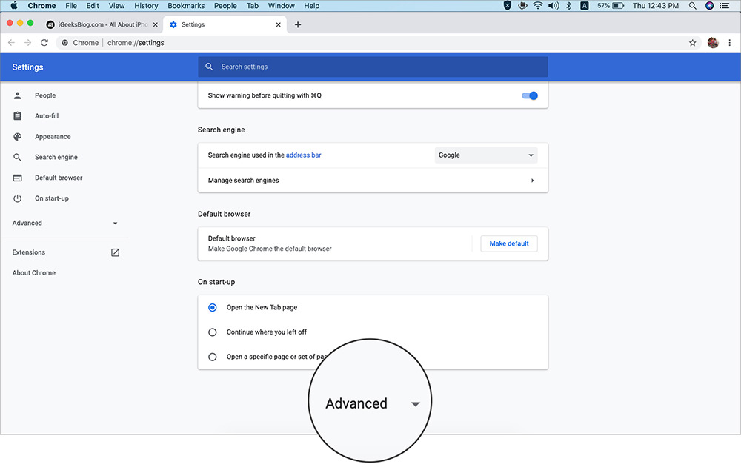Open the Search engine sidebar section

56,157
